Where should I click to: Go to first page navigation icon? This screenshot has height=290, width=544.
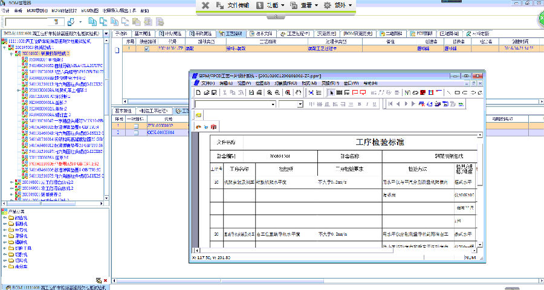click(390, 104)
